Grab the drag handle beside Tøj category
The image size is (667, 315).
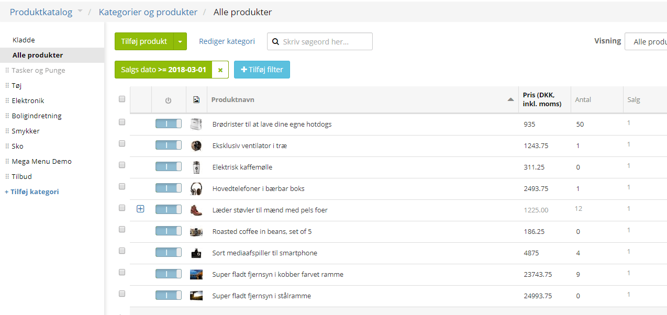(7, 85)
